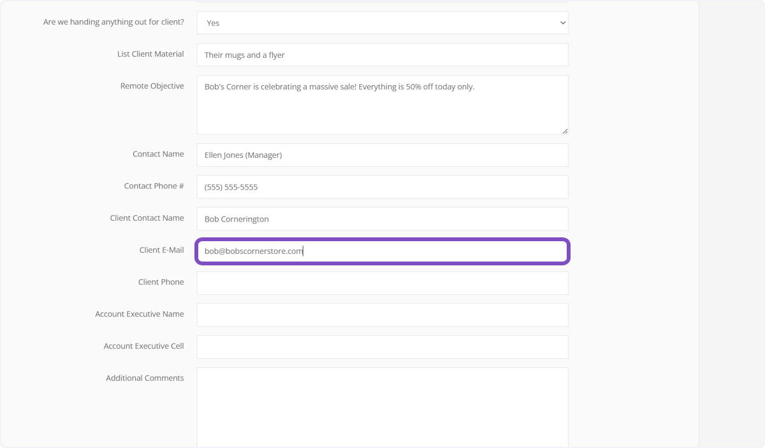Select the empty Client Phone field
Image resolution: width=765 pixels, height=448 pixels.
tap(382, 283)
